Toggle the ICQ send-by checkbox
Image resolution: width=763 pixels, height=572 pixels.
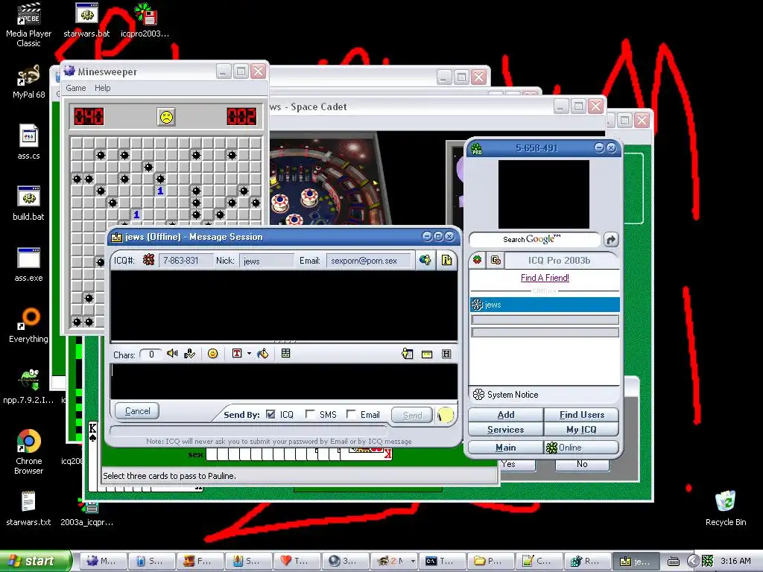point(270,414)
